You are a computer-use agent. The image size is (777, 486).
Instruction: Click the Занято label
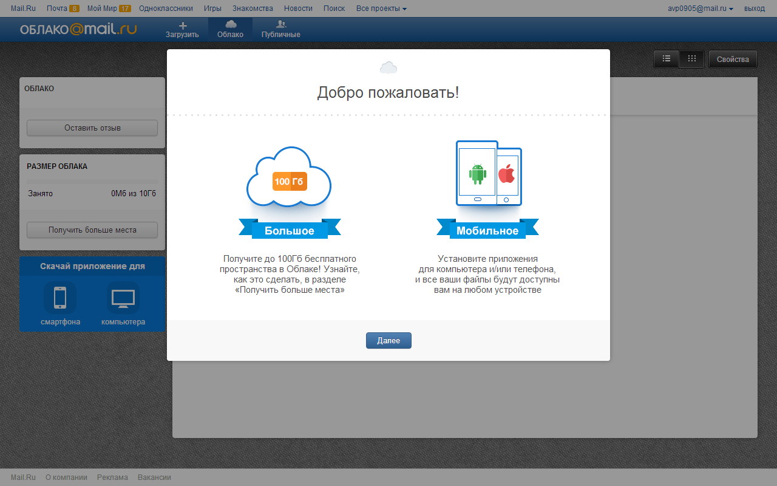(40, 194)
